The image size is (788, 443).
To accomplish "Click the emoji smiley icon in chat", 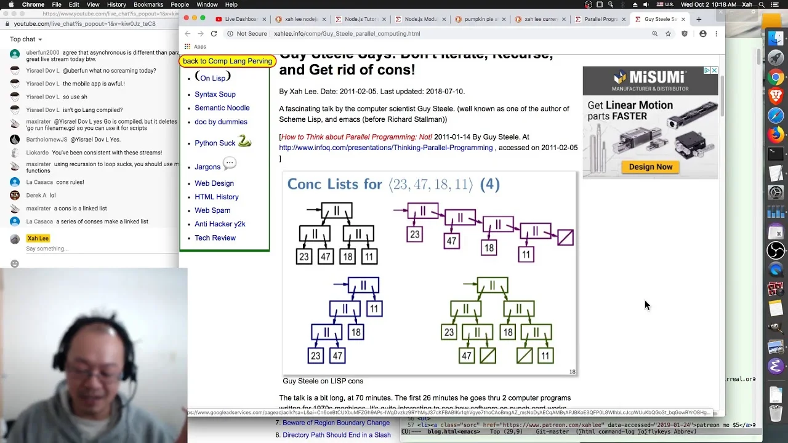I will coord(15,263).
